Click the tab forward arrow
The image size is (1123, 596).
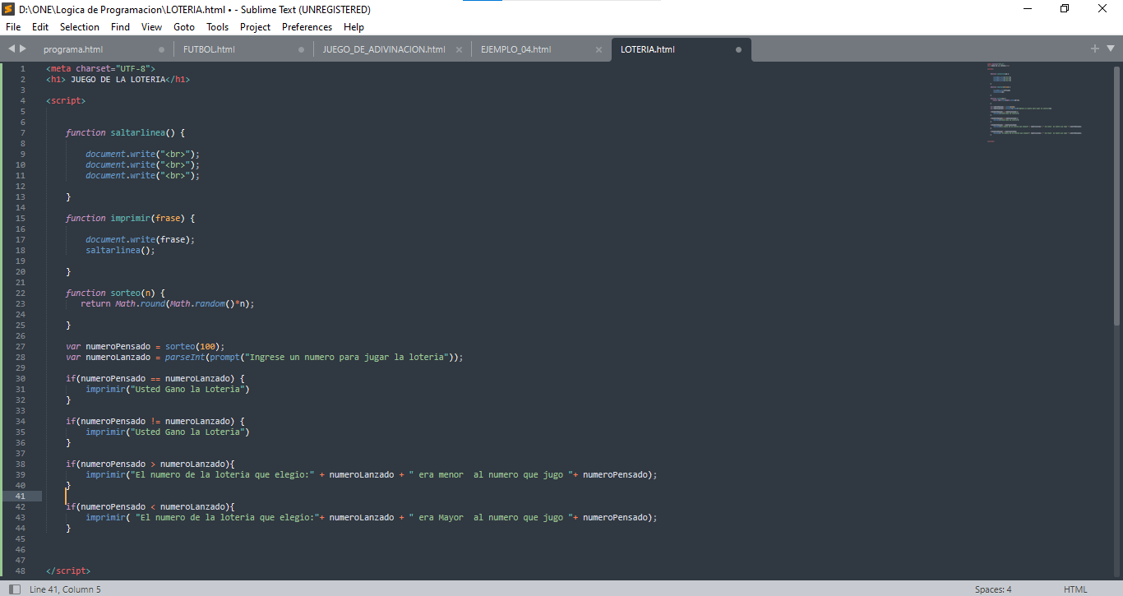pyautogui.click(x=23, y=49)
